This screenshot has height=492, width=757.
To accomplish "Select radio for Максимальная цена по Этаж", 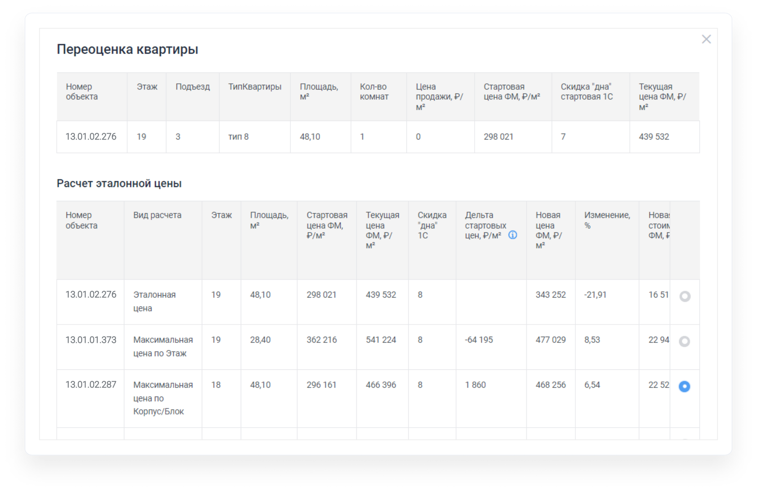I will click(x=684, y=341).
